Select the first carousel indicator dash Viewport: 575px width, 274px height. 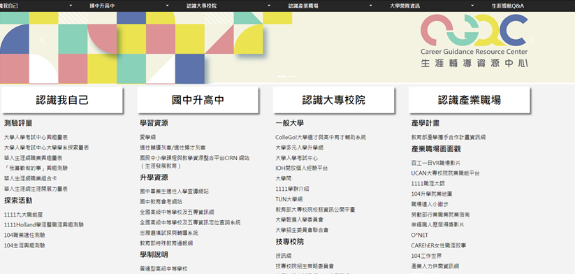click(282, 76)
